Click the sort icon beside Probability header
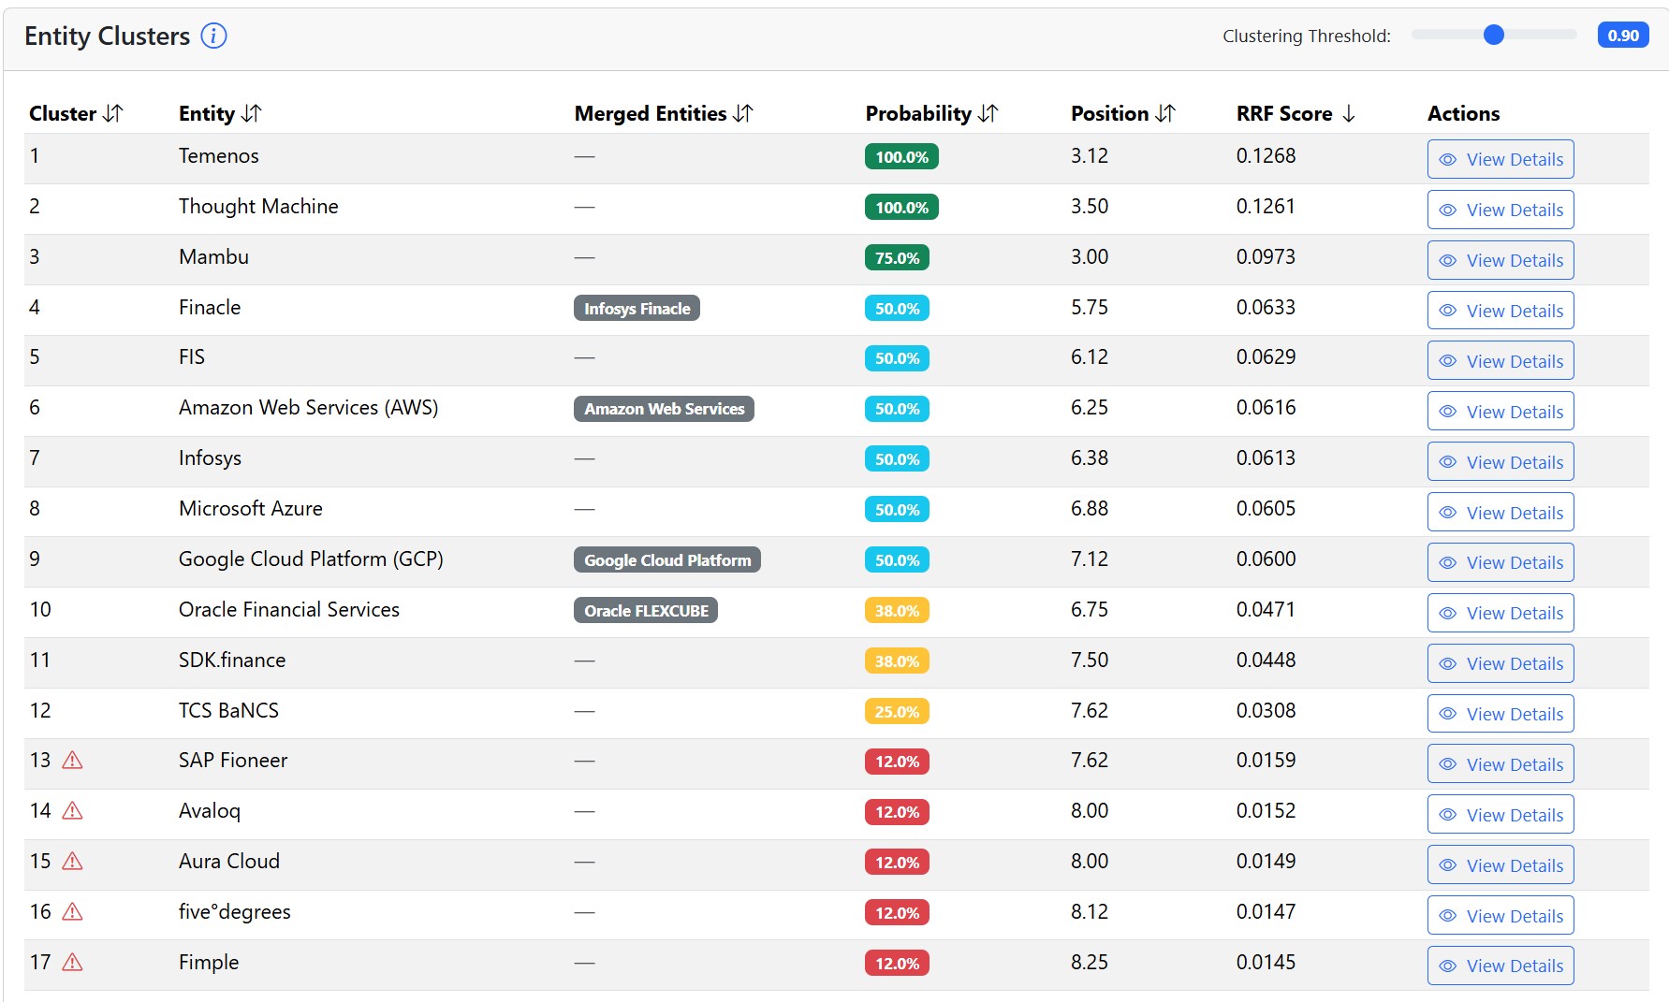The height and width of the screenshot is (1002, 1669). coord(988,114)
